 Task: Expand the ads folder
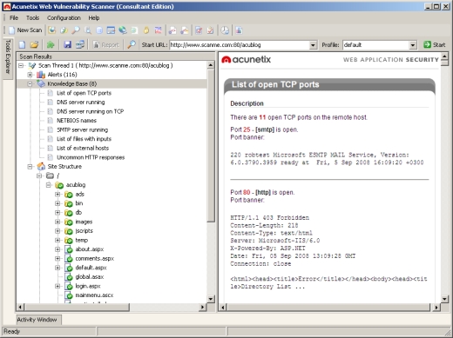[x=57, y=194]
